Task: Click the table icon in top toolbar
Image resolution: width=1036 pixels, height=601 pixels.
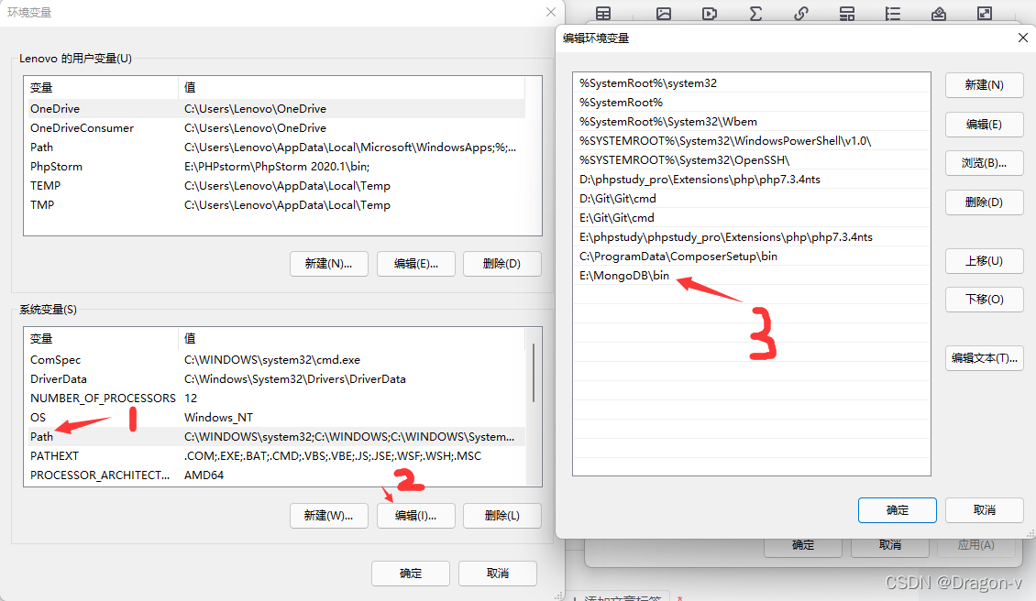Action: pyautogui.click(x=603, y=13)
